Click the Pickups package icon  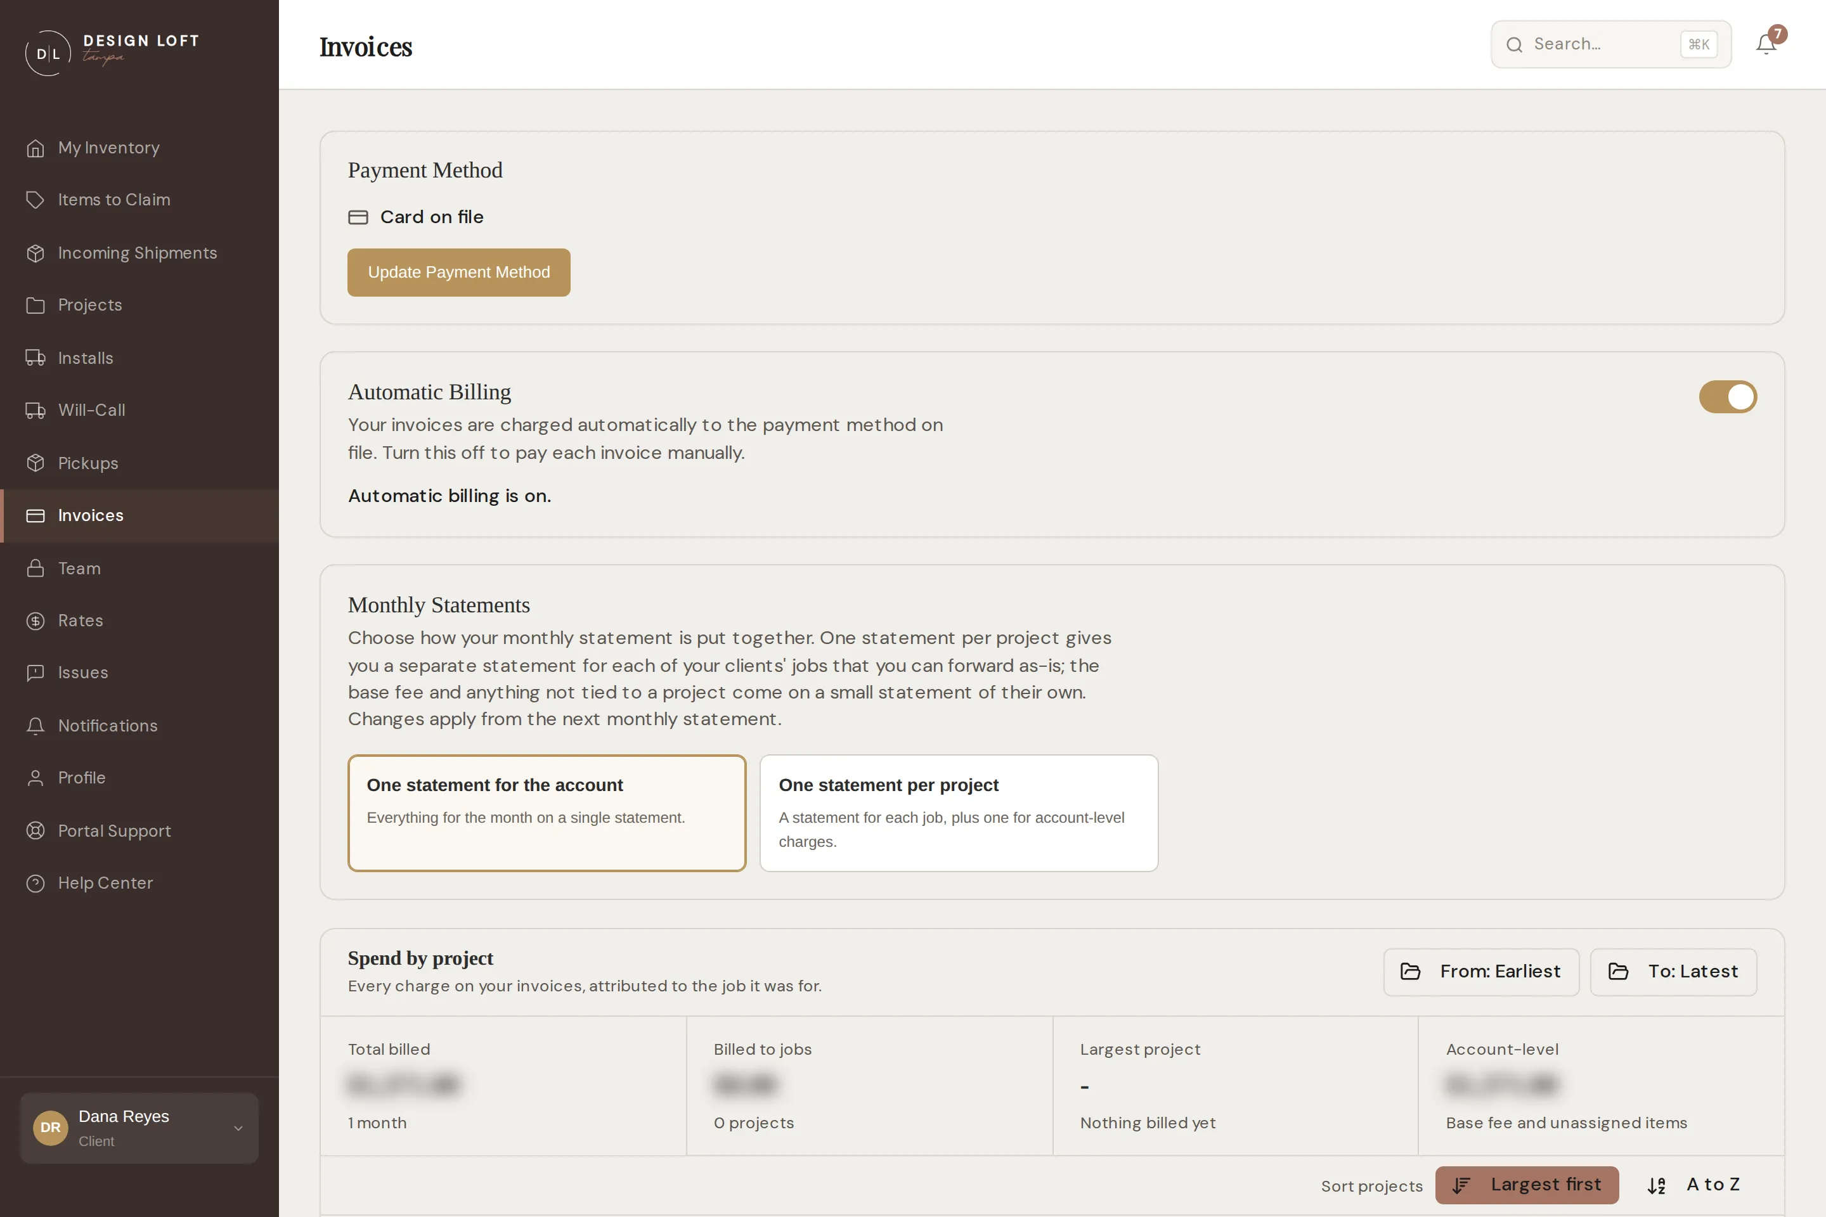point(35,463)
